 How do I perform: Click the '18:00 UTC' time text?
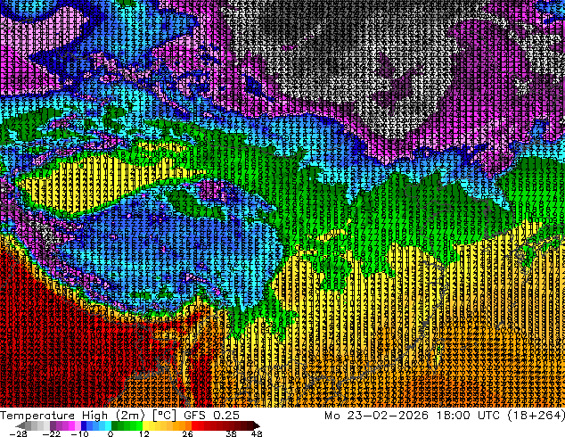pyautogui.click(x=469, y=416)
